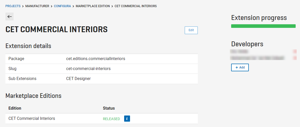The height and width of the screenshot is (127, 300).
Task: Go back using the left arrow button
Action: point(9,17)
